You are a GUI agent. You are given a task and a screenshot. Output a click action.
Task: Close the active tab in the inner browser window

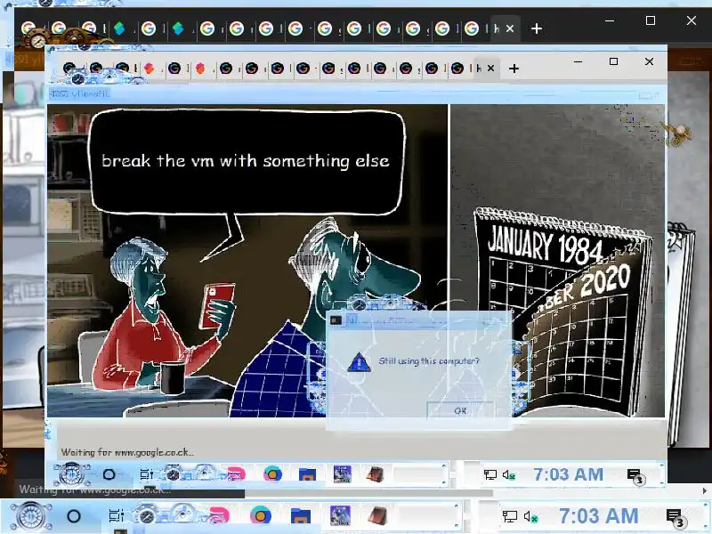point(491,69)
